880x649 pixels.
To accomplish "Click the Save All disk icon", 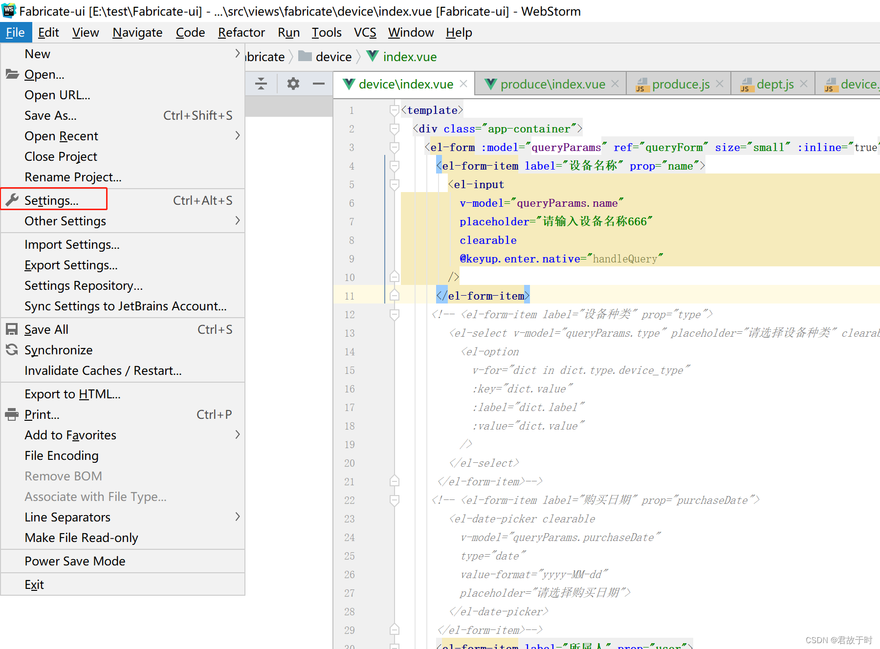I will coord(12,329).
